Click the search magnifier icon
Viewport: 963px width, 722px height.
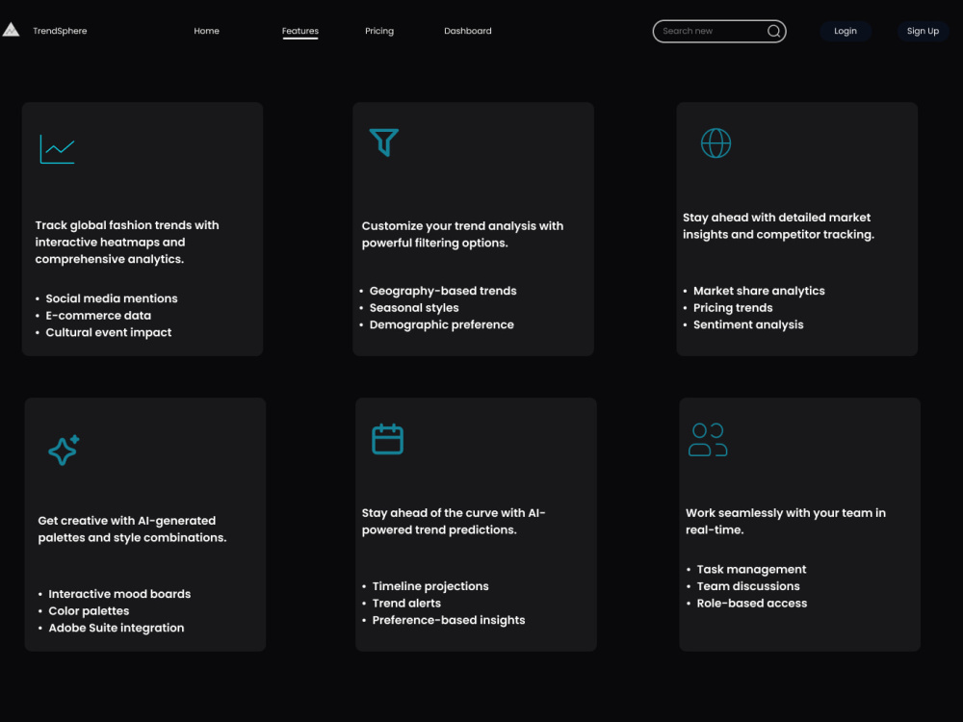coord(774,32)
